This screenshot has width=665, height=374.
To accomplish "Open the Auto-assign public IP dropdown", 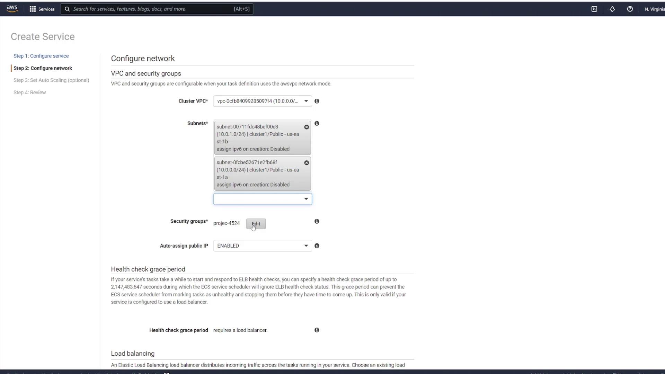I will 263,246.
